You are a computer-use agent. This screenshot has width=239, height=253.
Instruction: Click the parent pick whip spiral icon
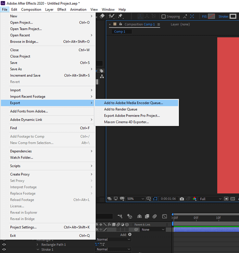136,229
